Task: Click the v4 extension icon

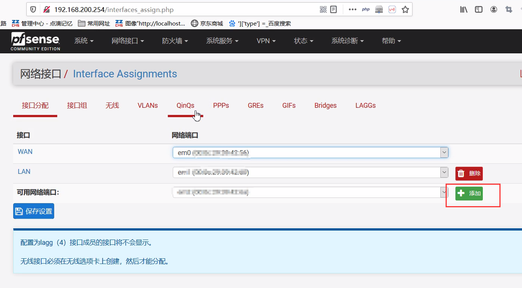Action: point(392,9)
